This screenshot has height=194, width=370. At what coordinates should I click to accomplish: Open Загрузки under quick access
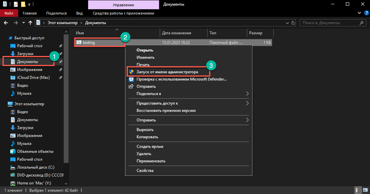click(x=25, y=54)
